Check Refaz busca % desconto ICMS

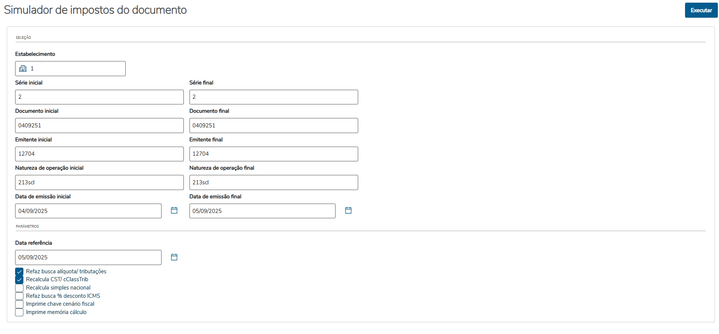[x=19, y=296]
